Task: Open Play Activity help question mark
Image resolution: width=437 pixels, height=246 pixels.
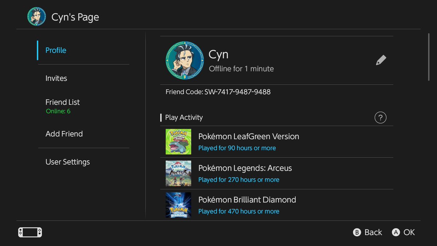Action: tap(380, 117)
